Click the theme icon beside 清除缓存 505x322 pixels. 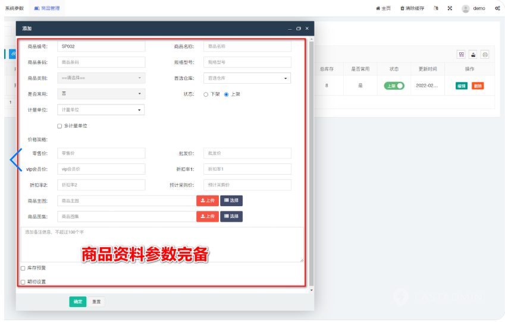click(x=436, y=8)
